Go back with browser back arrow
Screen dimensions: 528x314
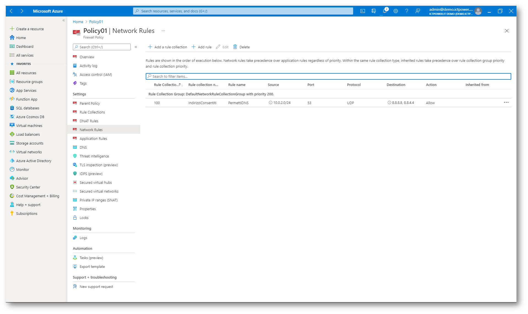pos(11,11)
